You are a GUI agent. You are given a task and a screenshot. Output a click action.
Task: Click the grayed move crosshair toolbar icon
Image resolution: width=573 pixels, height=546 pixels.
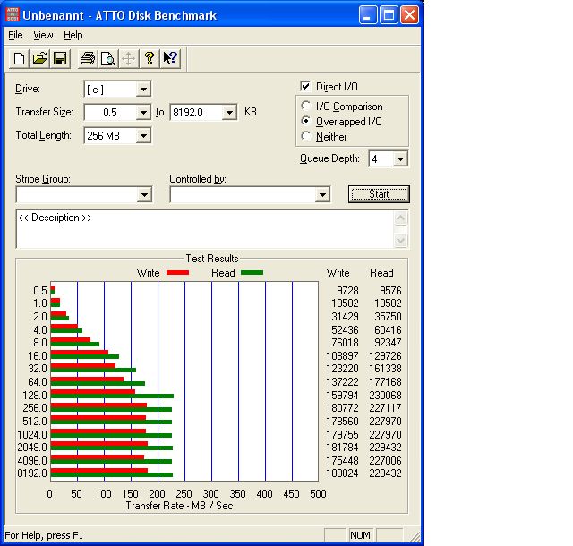(129, 58)
